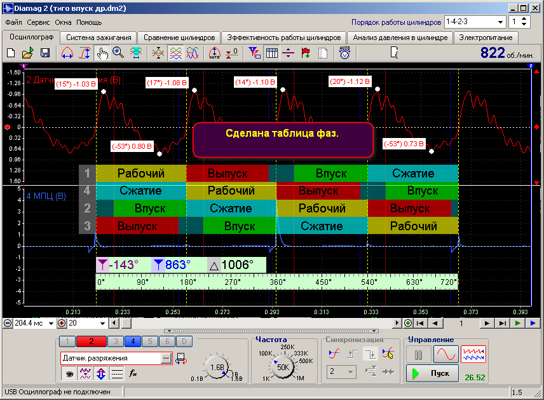Select multi-waveform display mode button
Image resolution: width=544 pixels, height=400 pixels.
click(473, 355)
